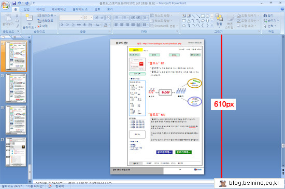
Task: Undo the last action
Action: tap(19, 3)
